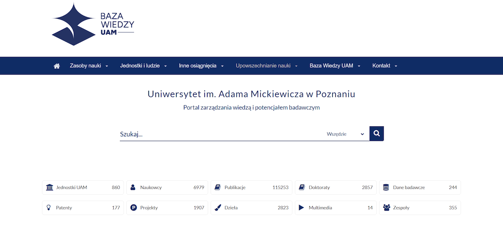Open the Dzieła label link
Image resolution: width=503 pixels, height=229 pixels.
coord(231,208)
